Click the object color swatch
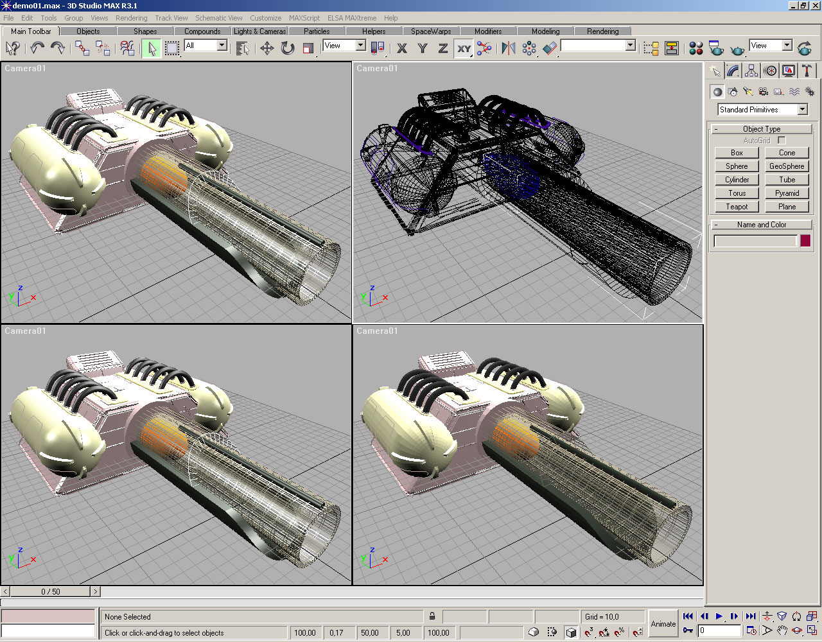 [805, 241]
